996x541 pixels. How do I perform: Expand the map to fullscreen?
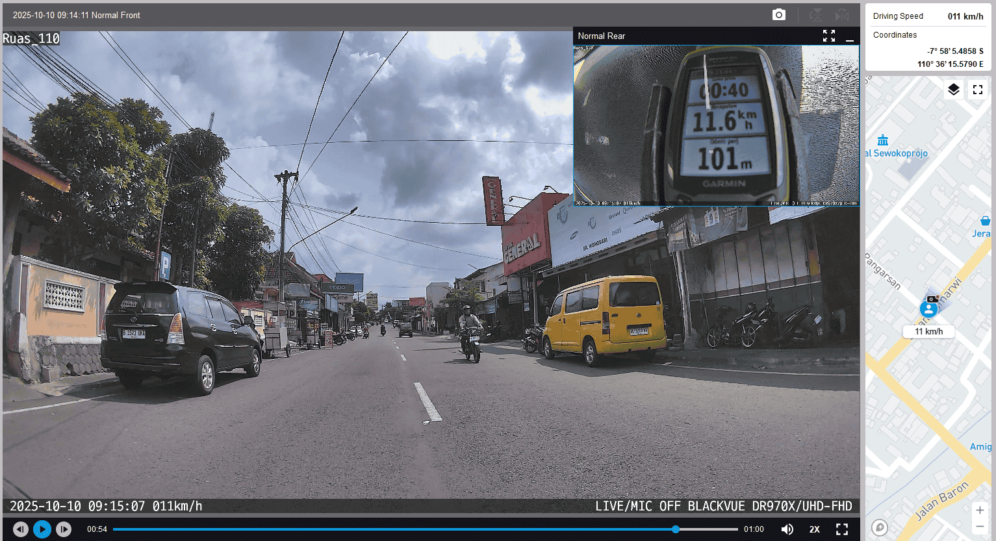(x=978, y=90)
